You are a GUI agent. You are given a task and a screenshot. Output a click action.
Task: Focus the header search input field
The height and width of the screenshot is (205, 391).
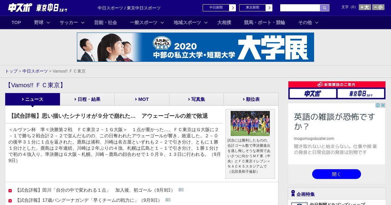pyautogui.click(x=300, y=8)
